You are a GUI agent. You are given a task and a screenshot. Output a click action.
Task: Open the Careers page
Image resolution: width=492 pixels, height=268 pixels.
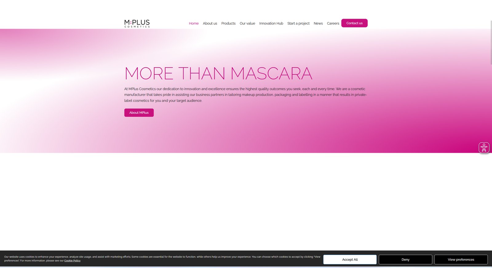(x=333, y=23)
